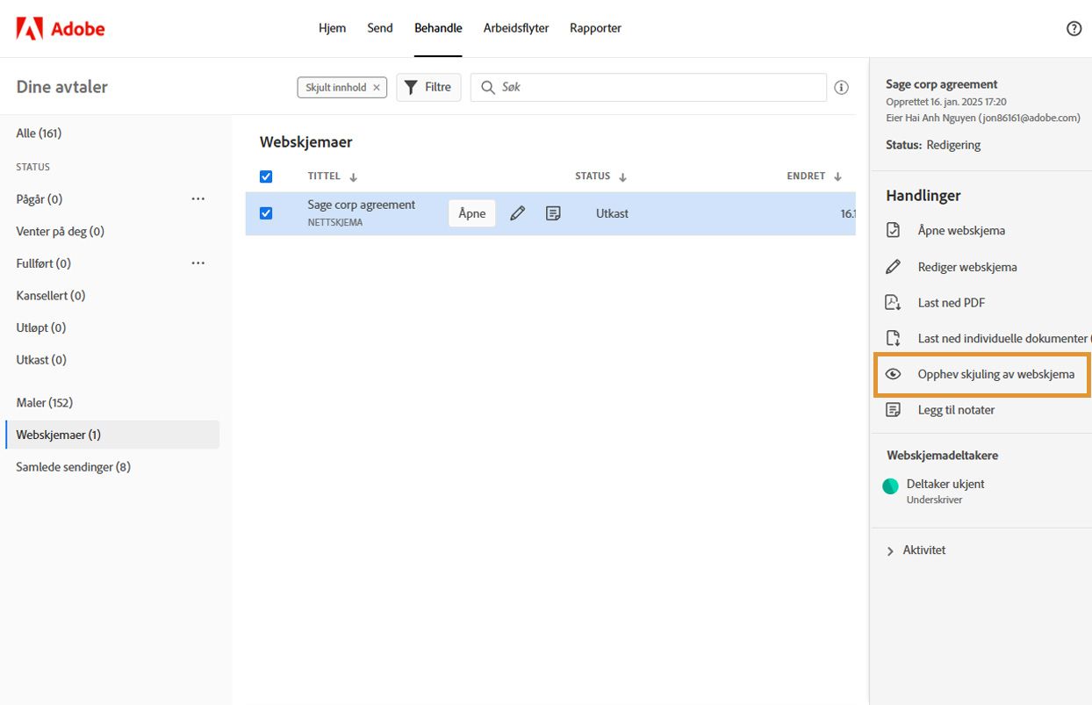Click the magnifier icon in search field

point(488,87)
